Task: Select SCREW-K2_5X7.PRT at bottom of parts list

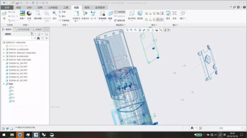Action: click(x=18, y=80)
